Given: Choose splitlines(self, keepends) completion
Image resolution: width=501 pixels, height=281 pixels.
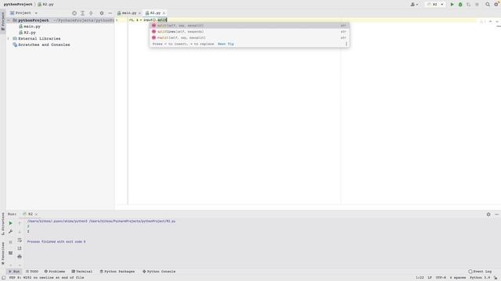Looking at the screenshot, I should pyautogui.click(x=249, y=31).
